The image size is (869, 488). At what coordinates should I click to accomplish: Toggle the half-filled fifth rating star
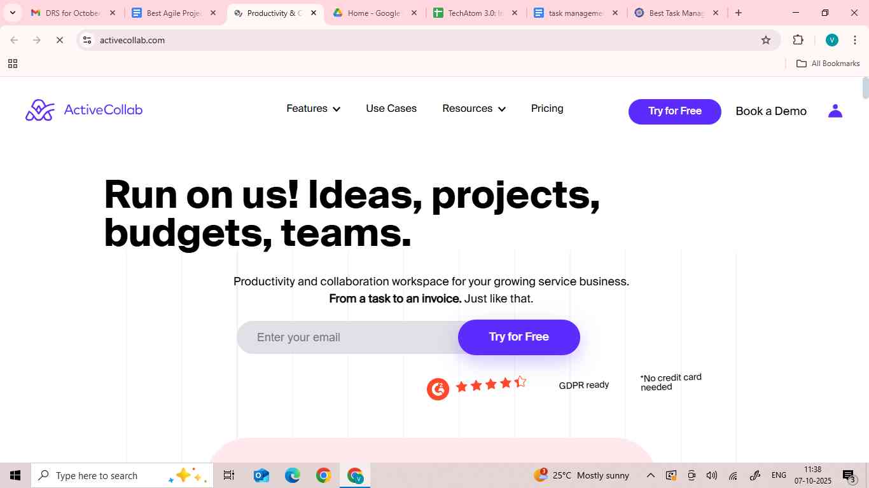(521, 381)
